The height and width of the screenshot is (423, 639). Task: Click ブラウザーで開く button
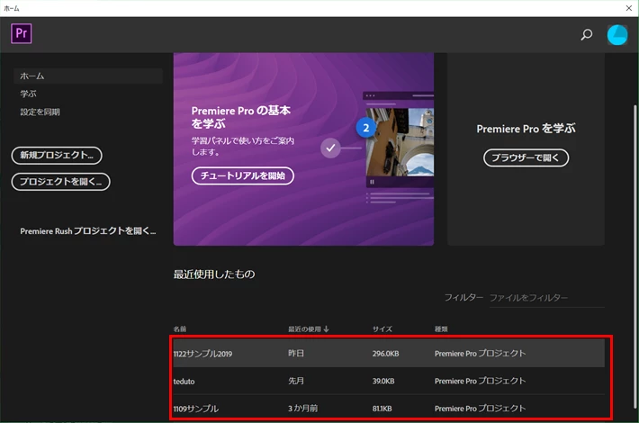pos(526,157)
